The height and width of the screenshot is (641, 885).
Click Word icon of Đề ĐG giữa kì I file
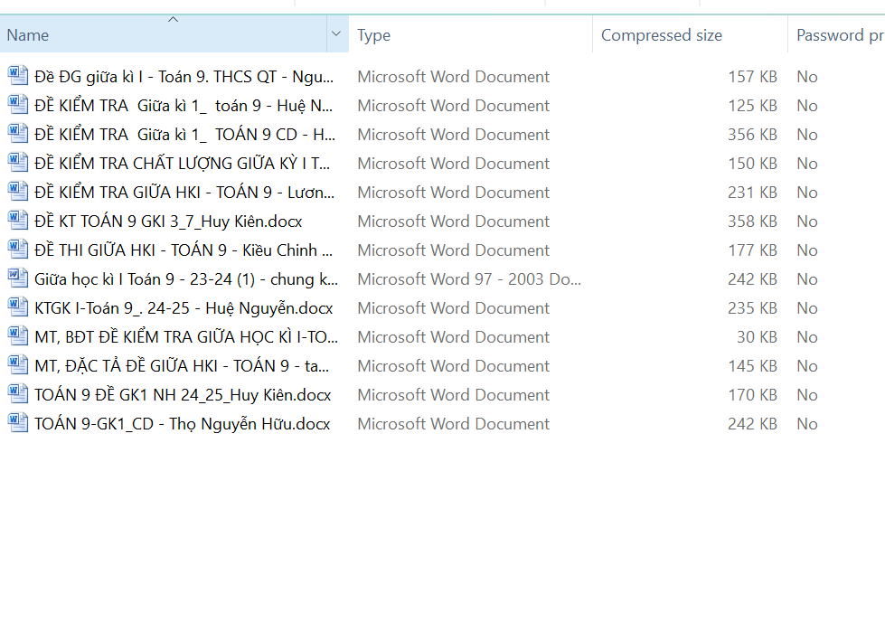17,76
